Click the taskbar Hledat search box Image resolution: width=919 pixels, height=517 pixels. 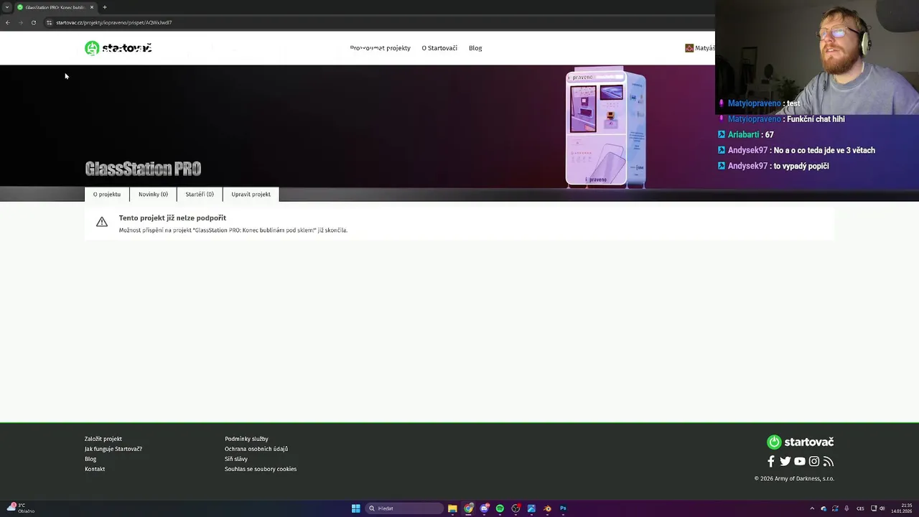[x=404, y=508]
